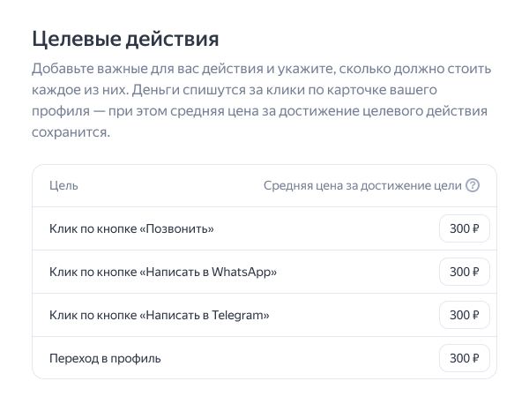This screenshot has width=529, height=411.
Task: Click the «Целевые действия» heading
Action: click(x=125, y=39)
